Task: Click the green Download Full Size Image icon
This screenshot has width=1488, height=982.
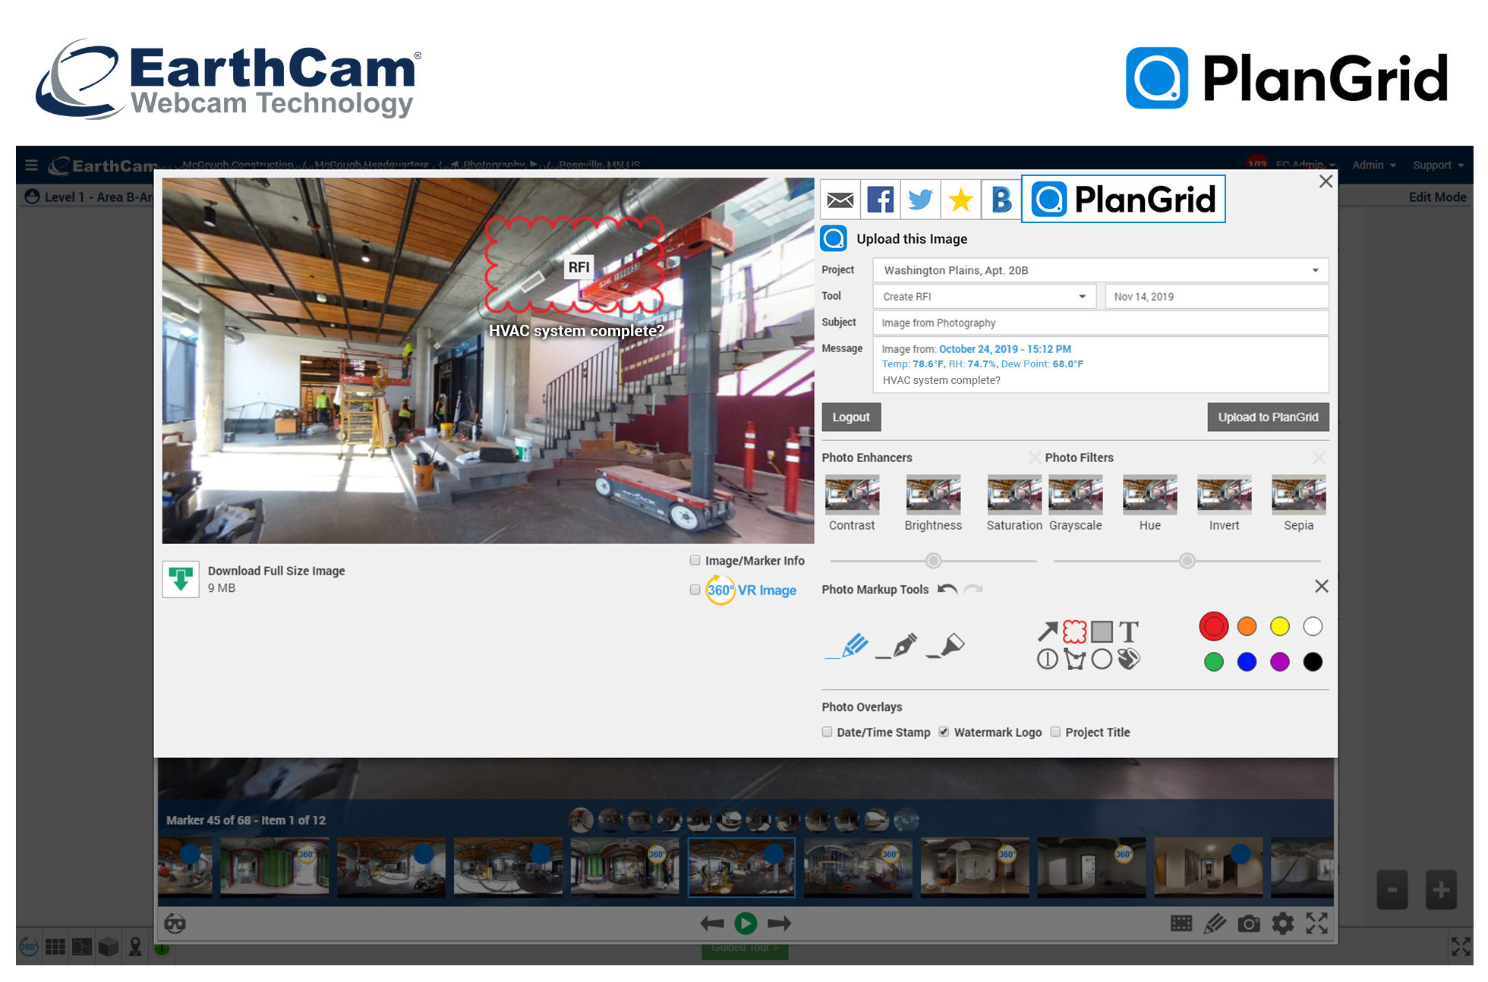Action: click(x=181, y=579)
